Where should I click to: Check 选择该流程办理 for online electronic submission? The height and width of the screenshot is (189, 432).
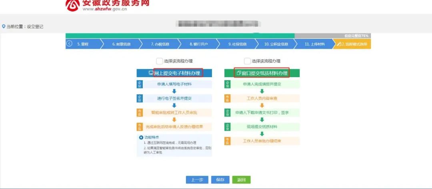[159, 61]
